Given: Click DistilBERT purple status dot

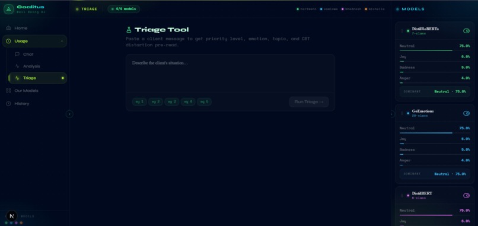Looking at the screenshot, I should pyautogui.click(x=408, y=196).
